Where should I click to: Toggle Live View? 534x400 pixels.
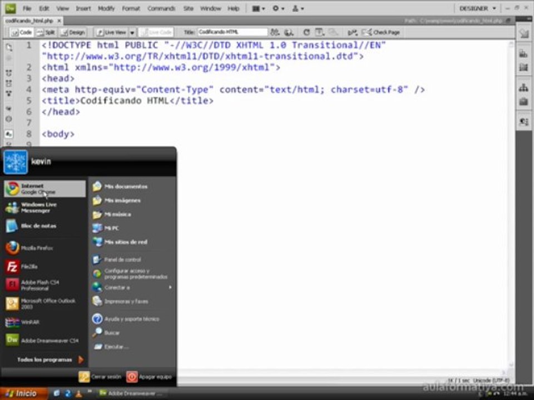(x=111, y=32)
